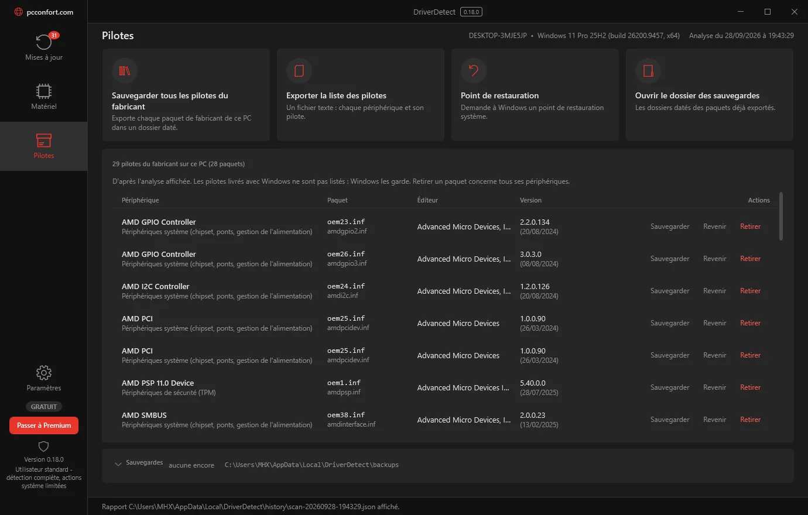Click Sauvegarder for AMD PSP 11.0 Device
Viewport: 808px width, 515px height.
pos(670,387)
